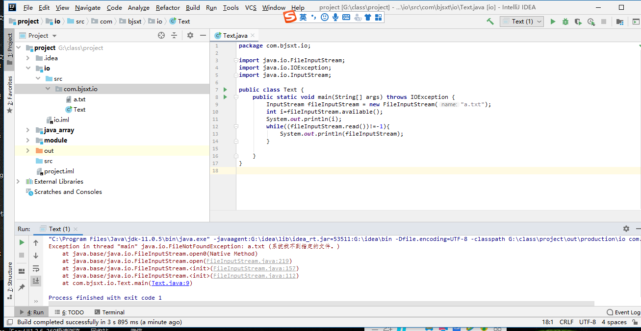The height and width of the screenshot is (331, 641).
Task: Click the Sogou toolbox grid icon
Action: tap(378, 17)
